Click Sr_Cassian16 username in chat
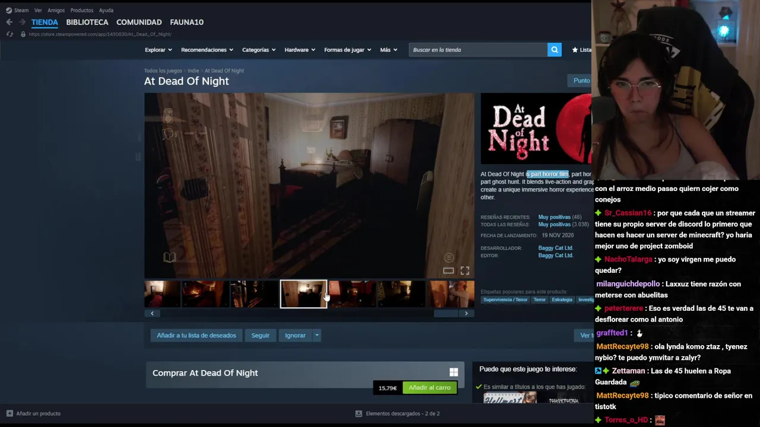 [x=628, y=213]
